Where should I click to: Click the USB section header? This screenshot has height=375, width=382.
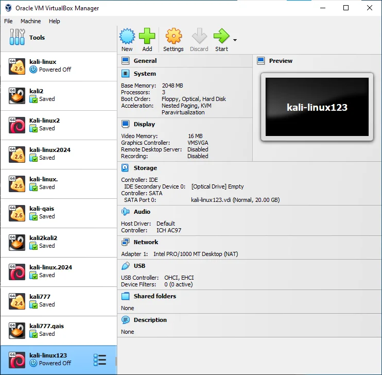coord(140,266)
